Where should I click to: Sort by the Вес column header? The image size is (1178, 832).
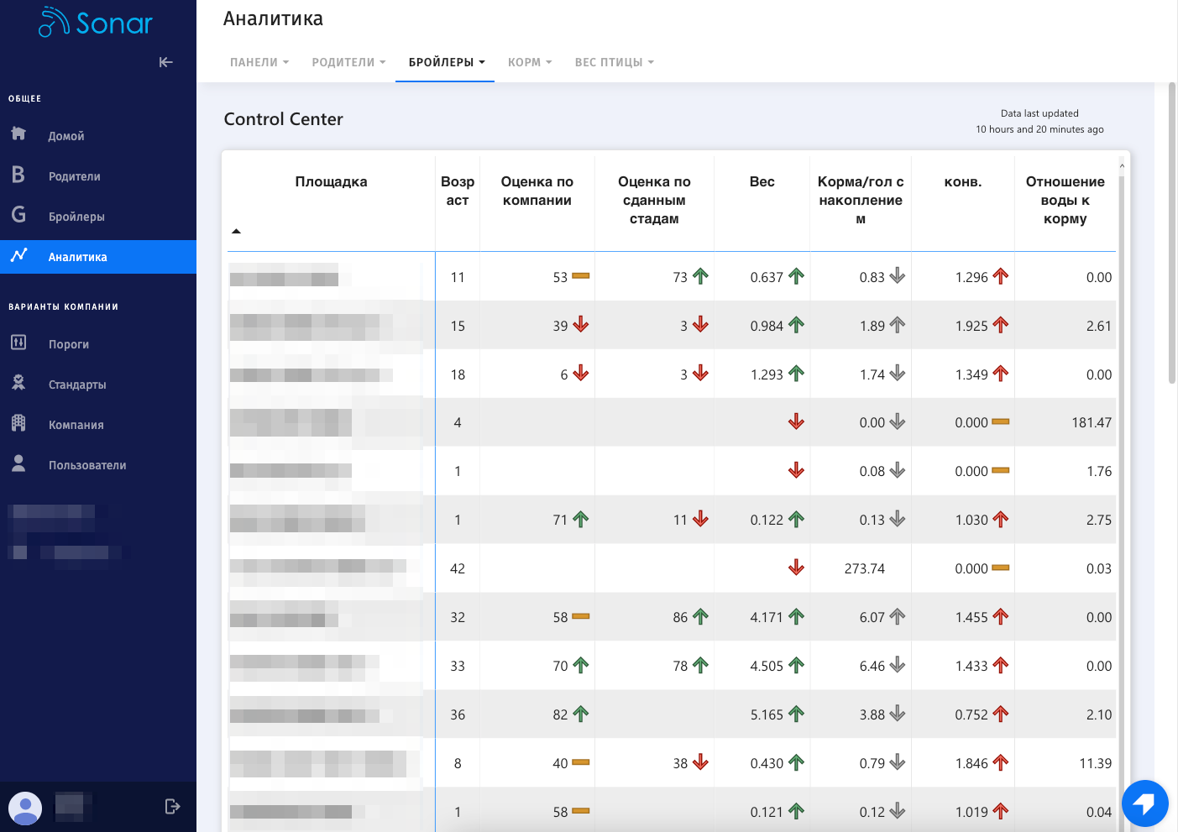click(x=762, y=181)
